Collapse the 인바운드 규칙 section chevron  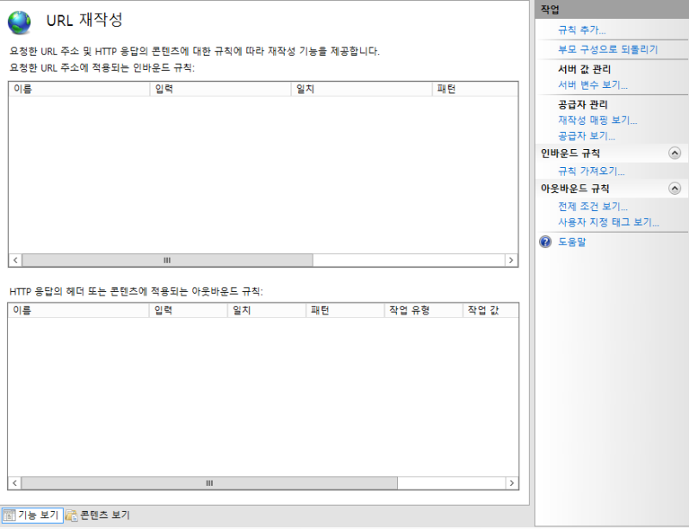[x=674, y=153]
